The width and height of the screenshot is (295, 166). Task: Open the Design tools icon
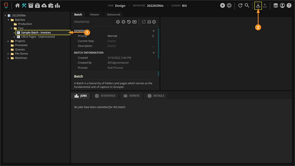24,5
